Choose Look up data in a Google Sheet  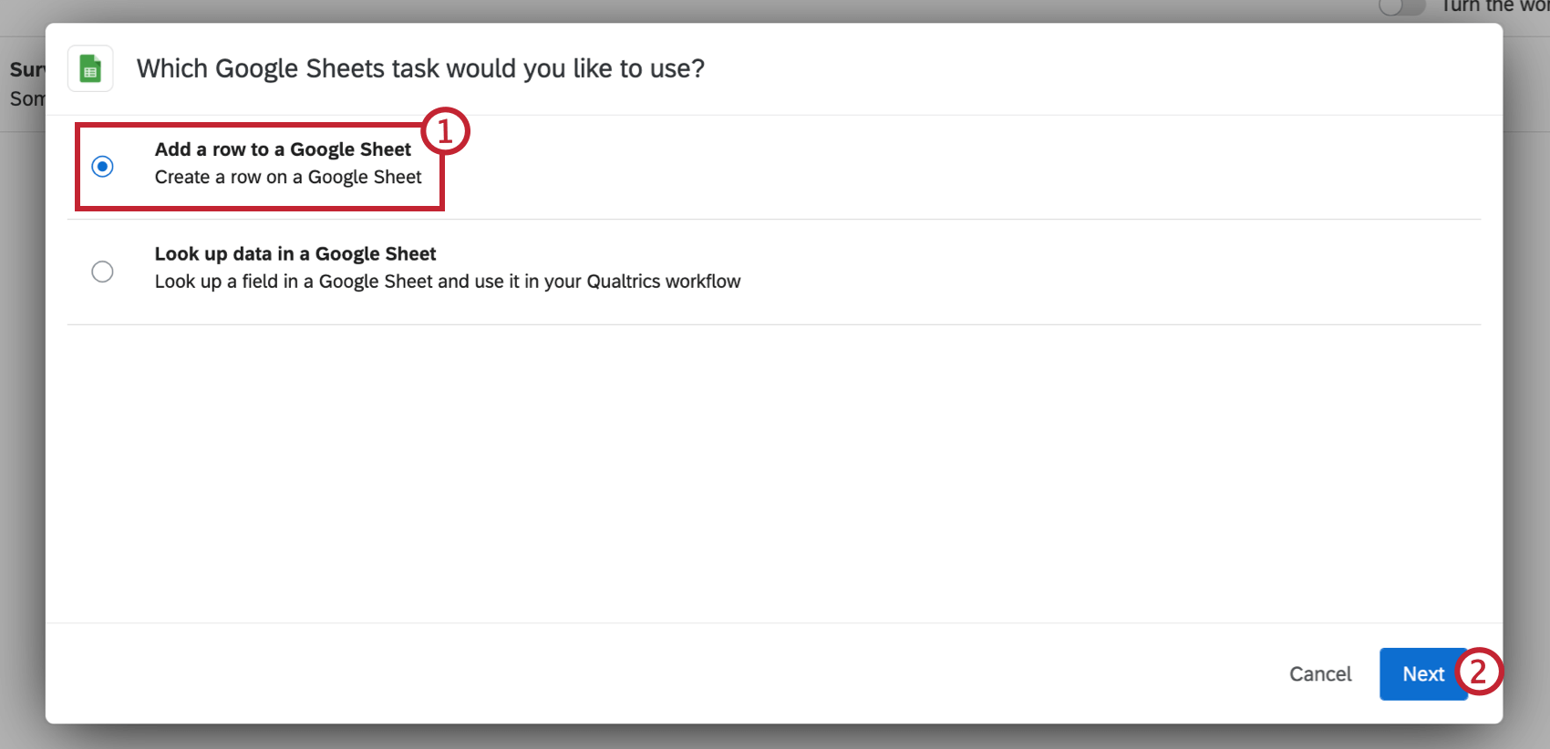(x=295, y=253)
